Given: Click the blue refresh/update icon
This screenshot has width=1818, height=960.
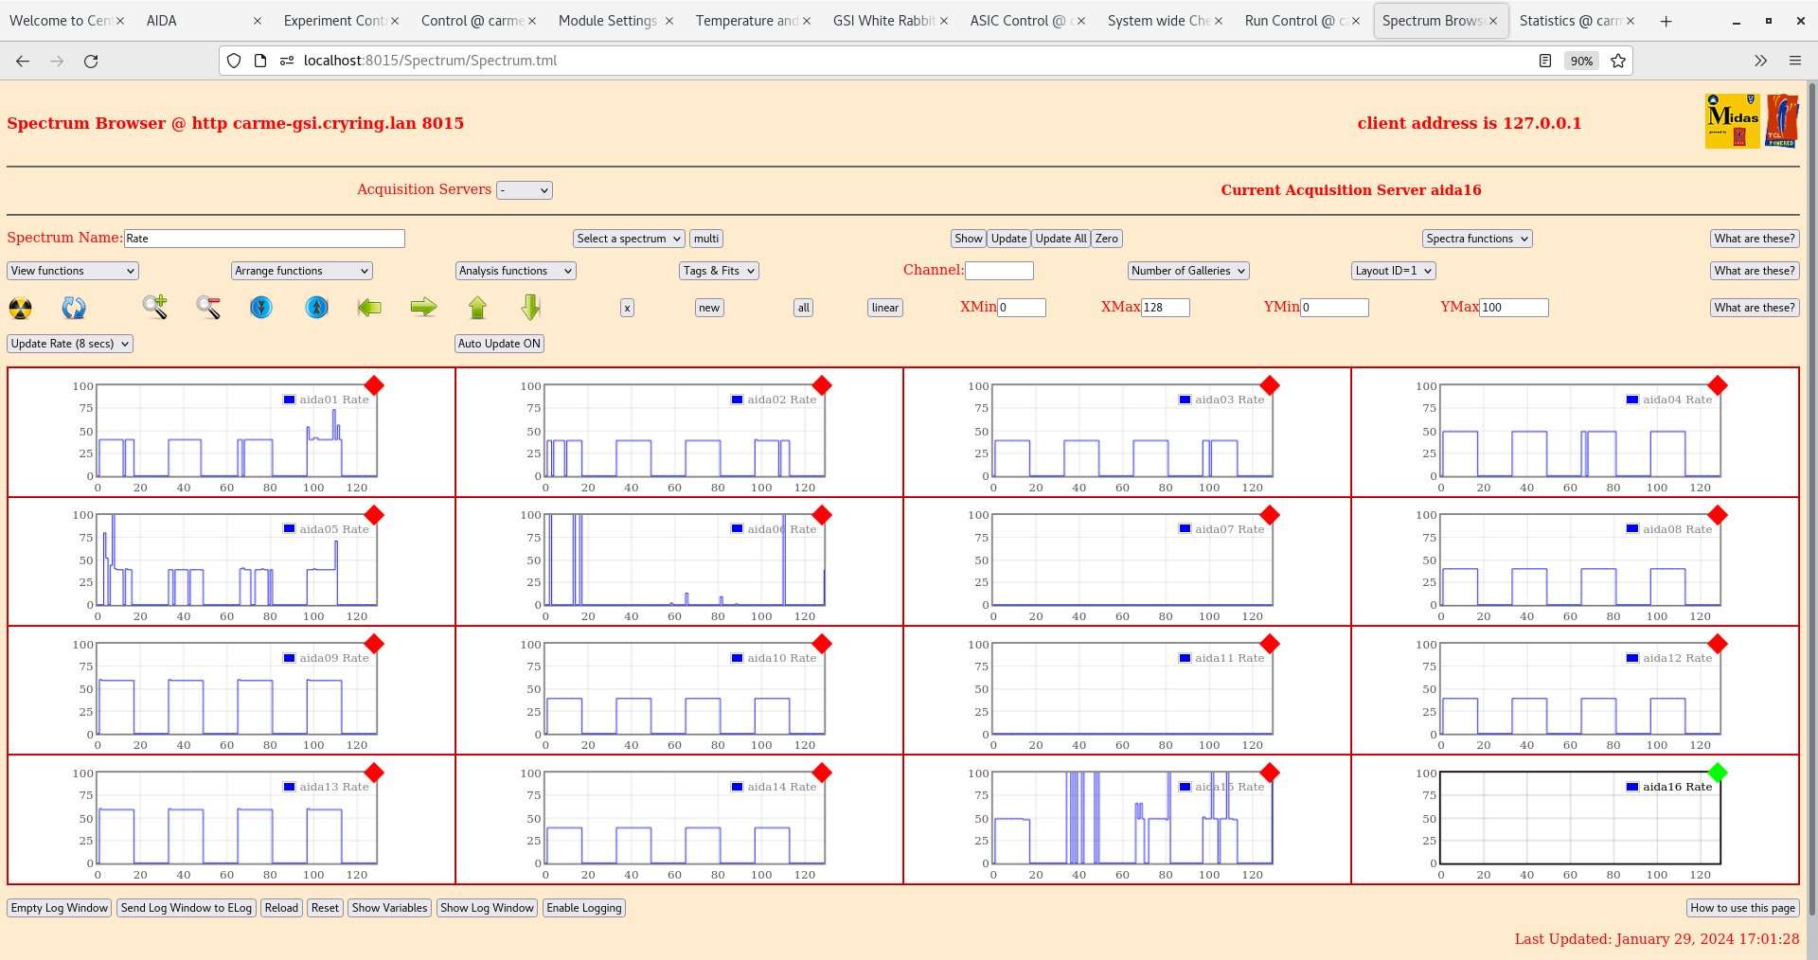Looking at the screenshot, I should [74, 308].
